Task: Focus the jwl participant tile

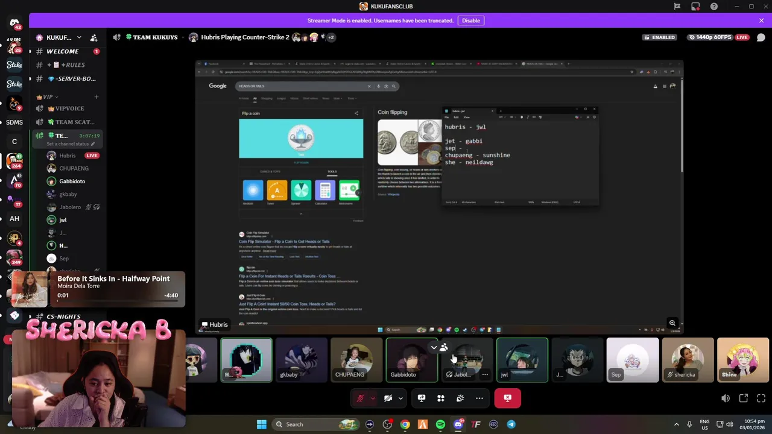Action: click(522, 360)
